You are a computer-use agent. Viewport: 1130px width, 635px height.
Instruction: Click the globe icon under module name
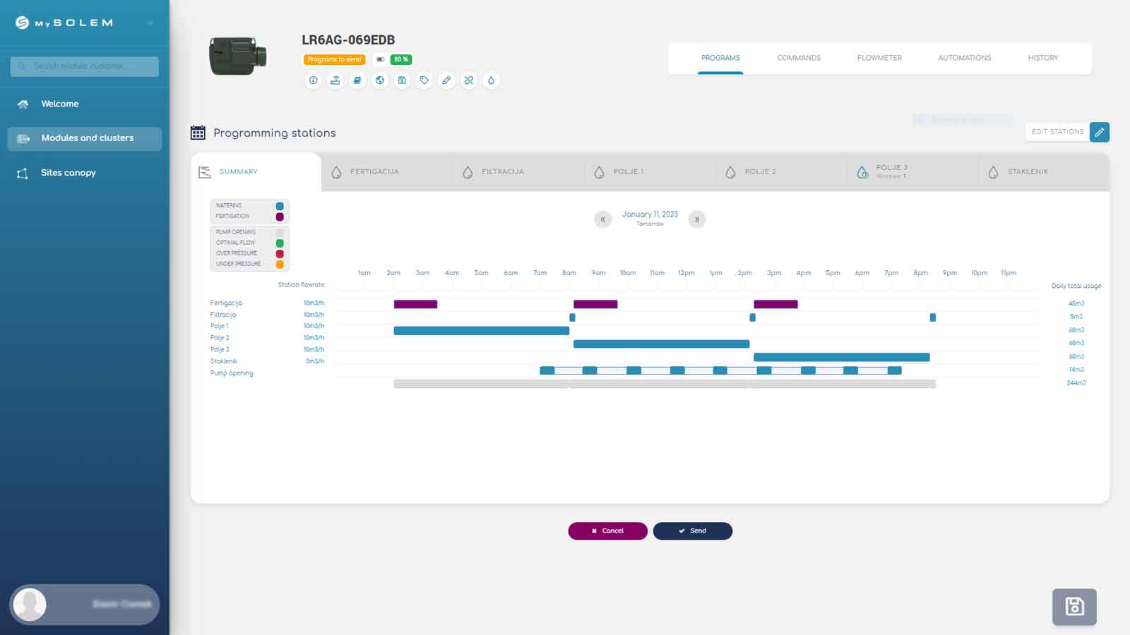pos(380,80)
